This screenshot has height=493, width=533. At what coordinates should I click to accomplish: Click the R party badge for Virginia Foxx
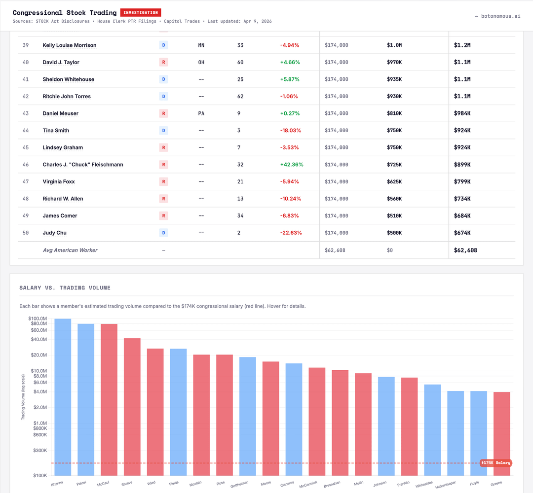pos(163,181)
